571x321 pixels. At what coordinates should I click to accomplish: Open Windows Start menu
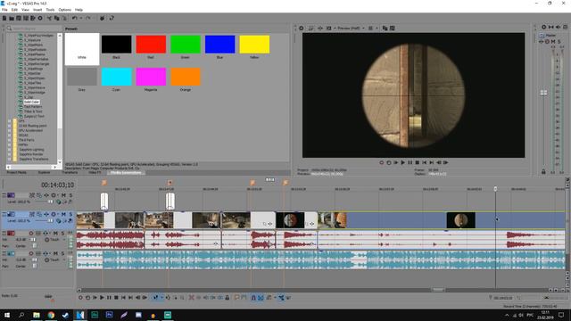click(7, 315)
